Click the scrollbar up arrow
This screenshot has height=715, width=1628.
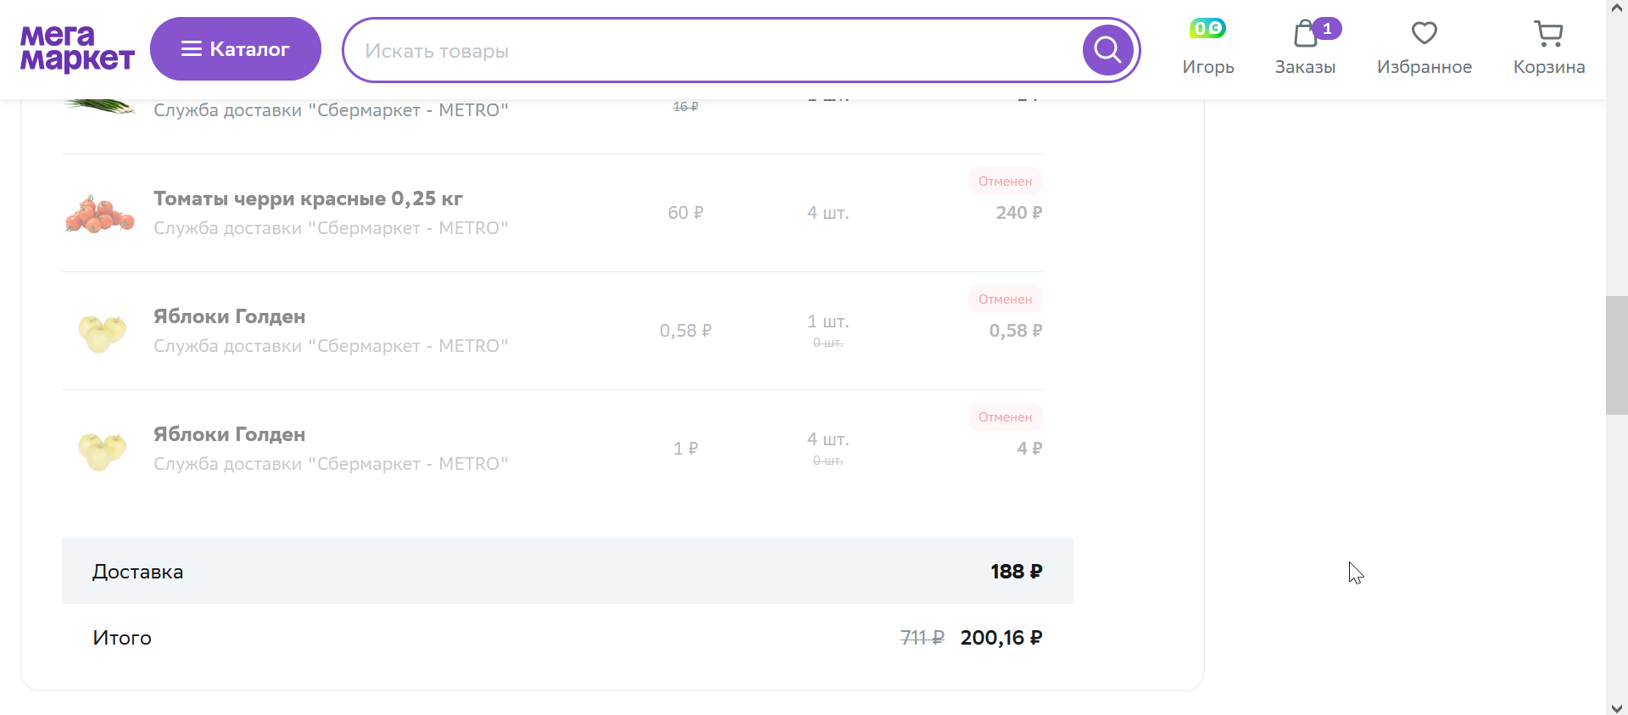pos(1617,7)
